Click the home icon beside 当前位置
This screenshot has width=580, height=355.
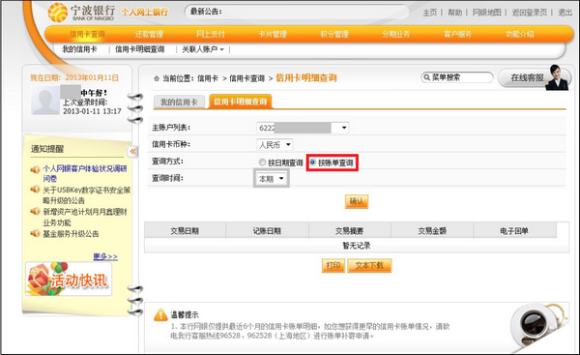(x=157, y=78)
